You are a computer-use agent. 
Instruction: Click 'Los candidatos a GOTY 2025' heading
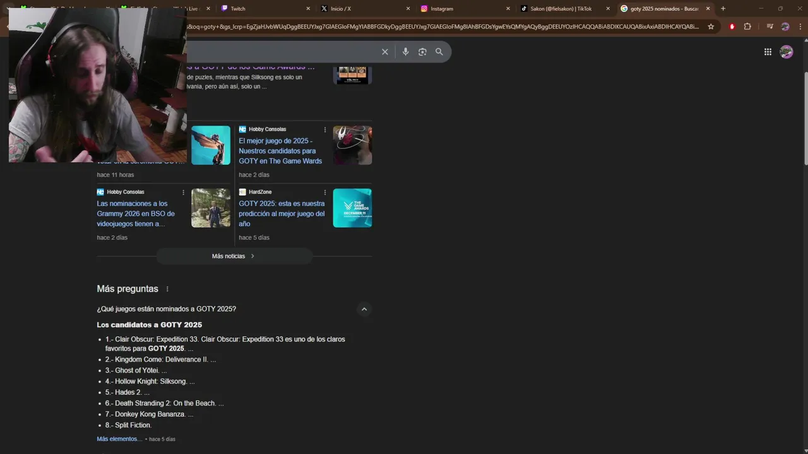(x=149, y=325)
